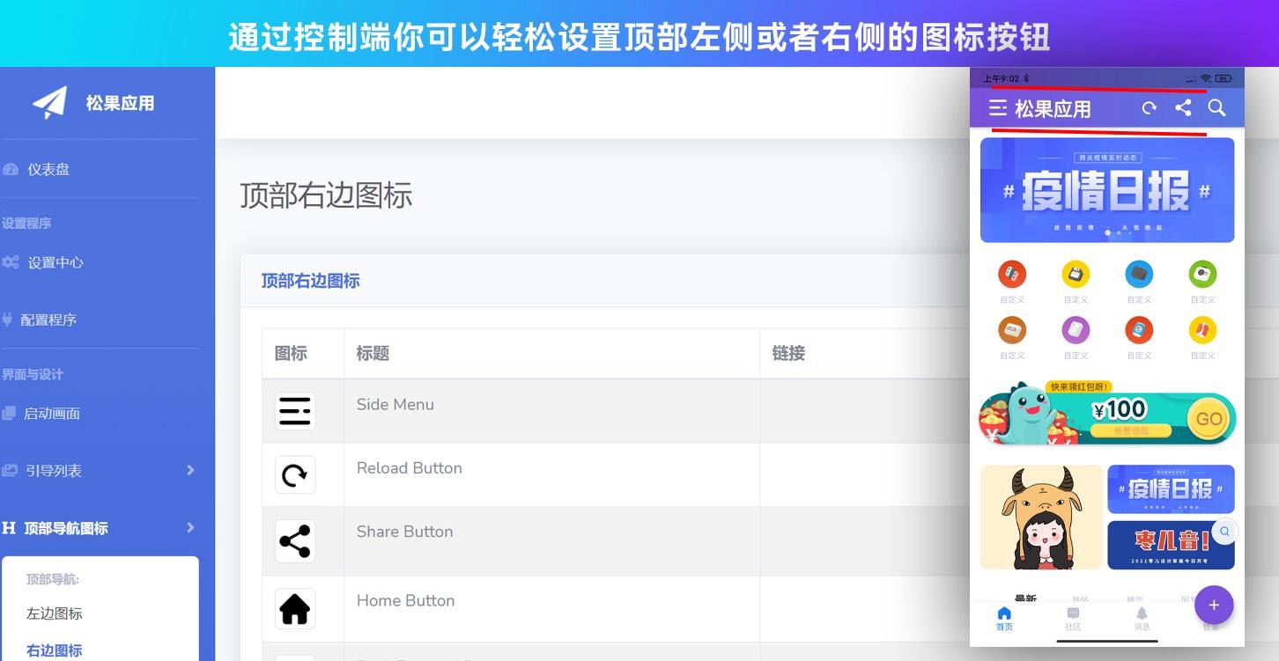Viewport: 1279px width, 661px height.
Task: Click the 左边图标 link in the sidebar submenu
Action: 53,613
